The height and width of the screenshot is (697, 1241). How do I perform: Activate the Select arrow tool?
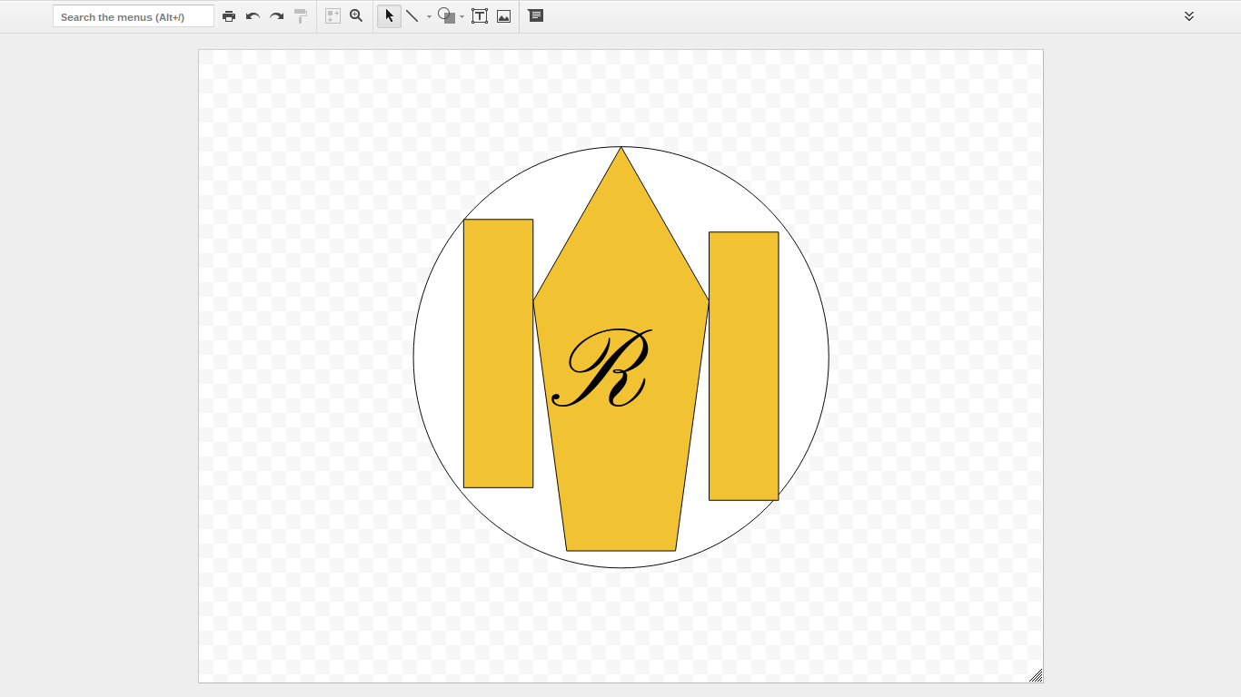pyautogui.click(x=389, y=16)
